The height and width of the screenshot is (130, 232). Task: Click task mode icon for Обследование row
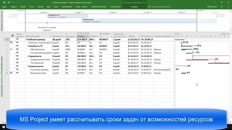[x=17, y=49]
